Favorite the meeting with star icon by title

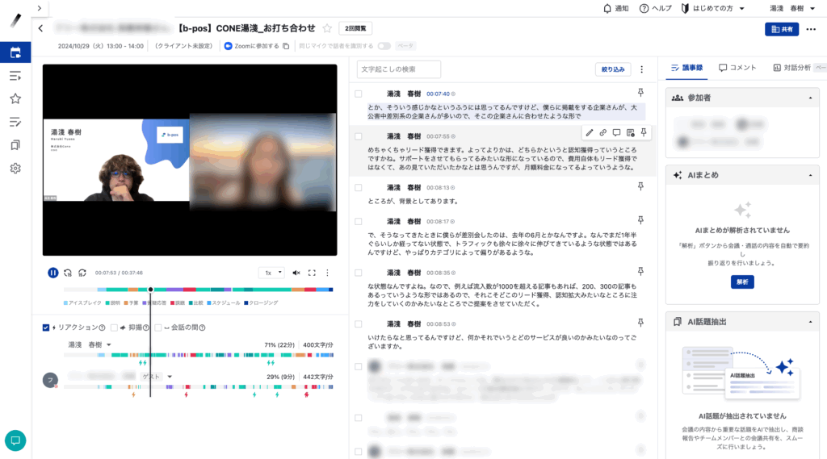(327, 28)
